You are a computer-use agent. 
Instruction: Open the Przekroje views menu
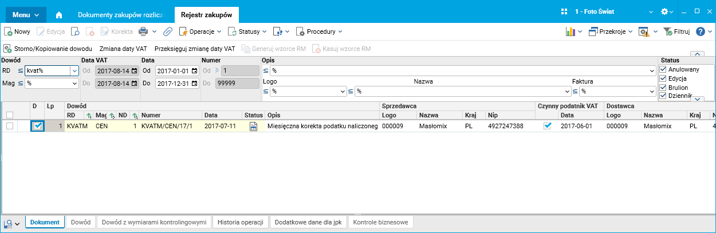pyautogui.click(x=611, y=31)
